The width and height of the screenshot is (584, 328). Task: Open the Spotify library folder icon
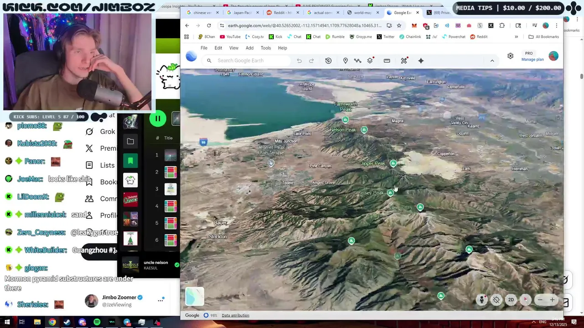click(x=130, y=142)
